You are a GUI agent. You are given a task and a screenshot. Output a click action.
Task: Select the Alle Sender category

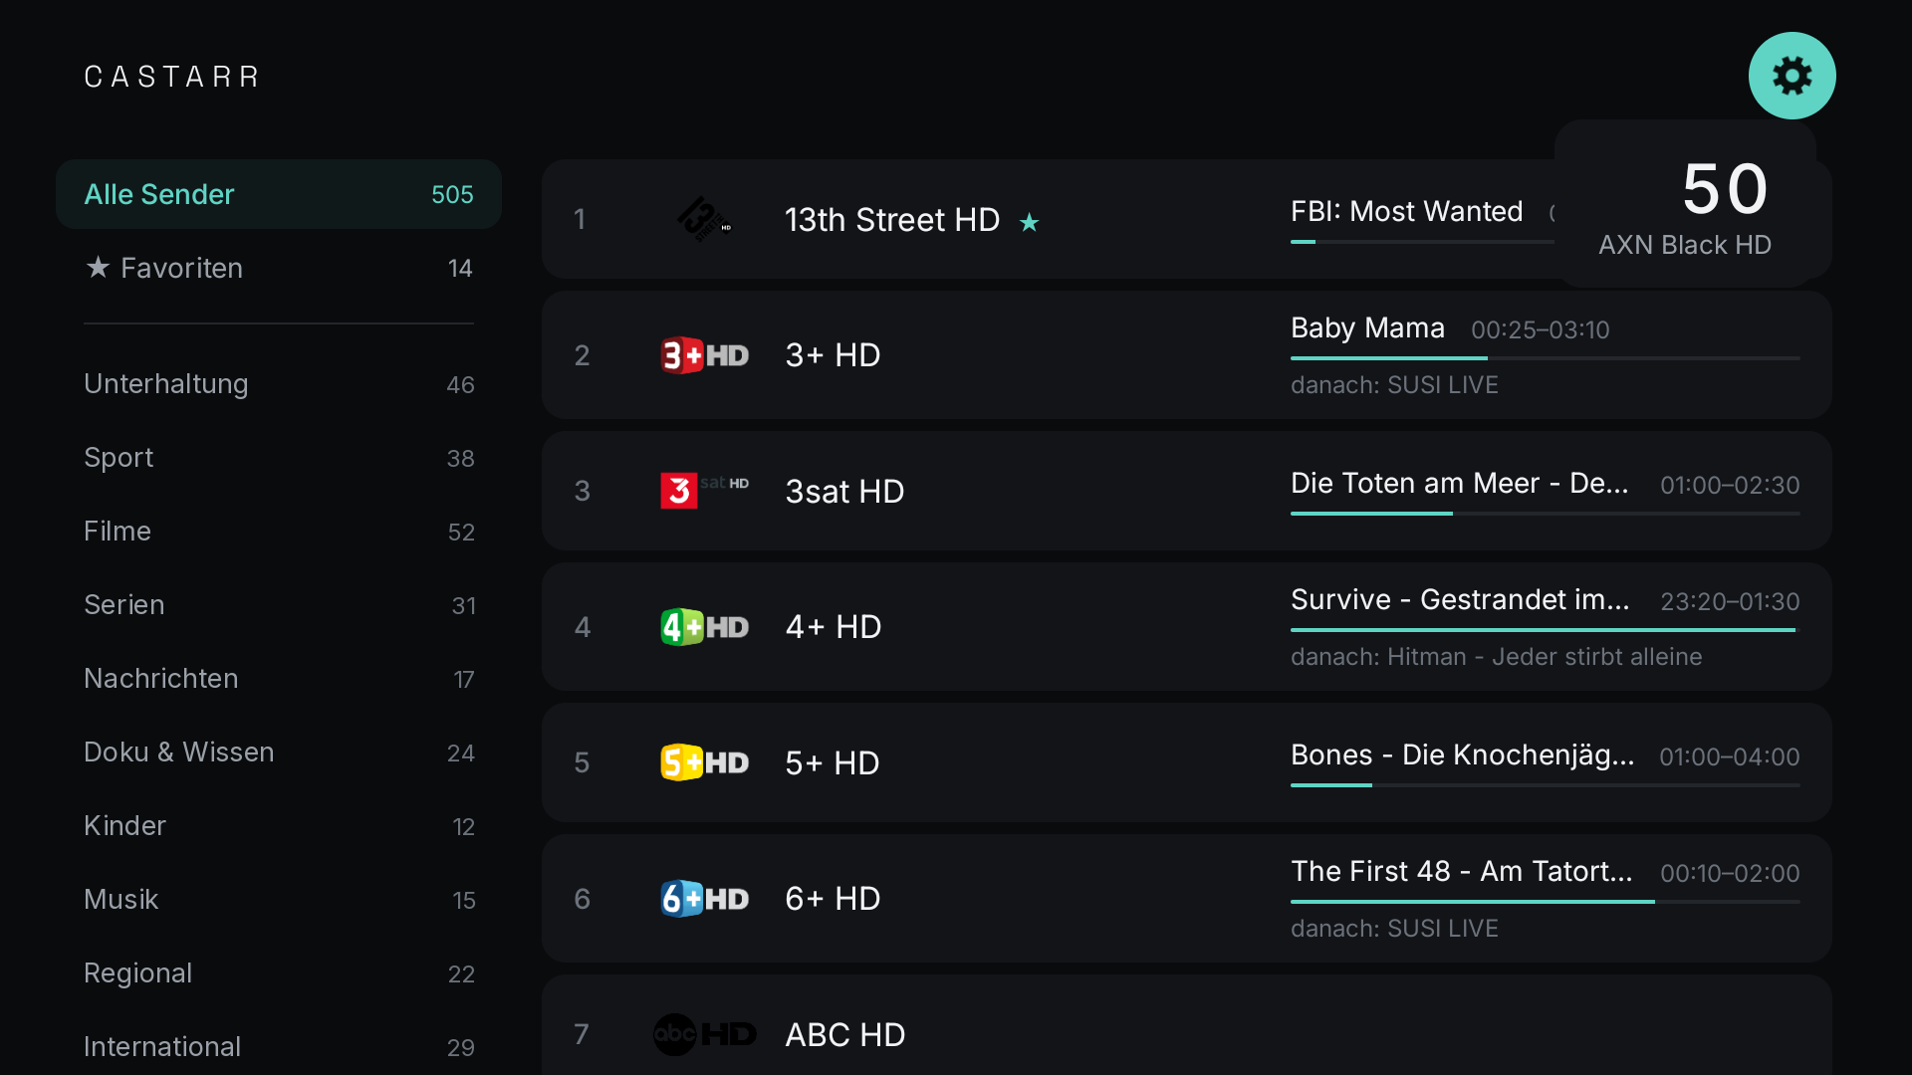point(279,194)
